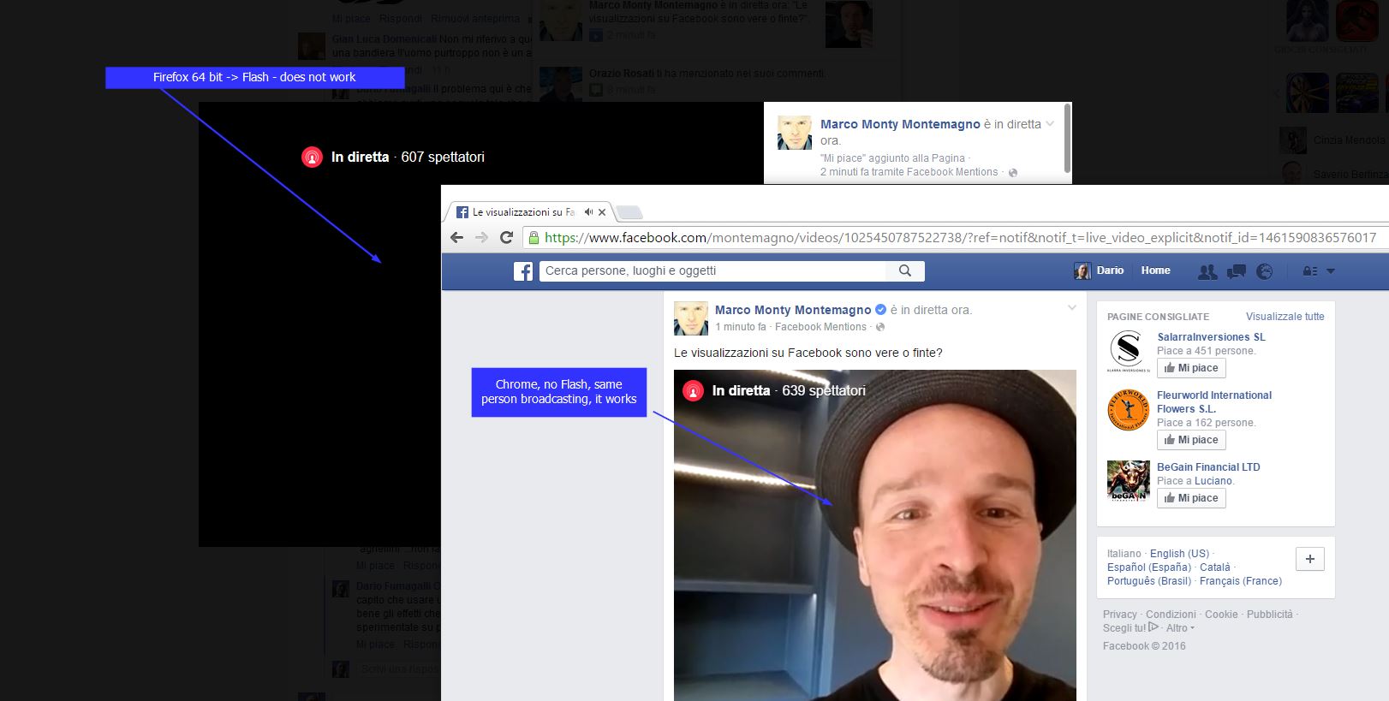Click '2 minuti fa' in Firefox side panel

coord(844,172)
